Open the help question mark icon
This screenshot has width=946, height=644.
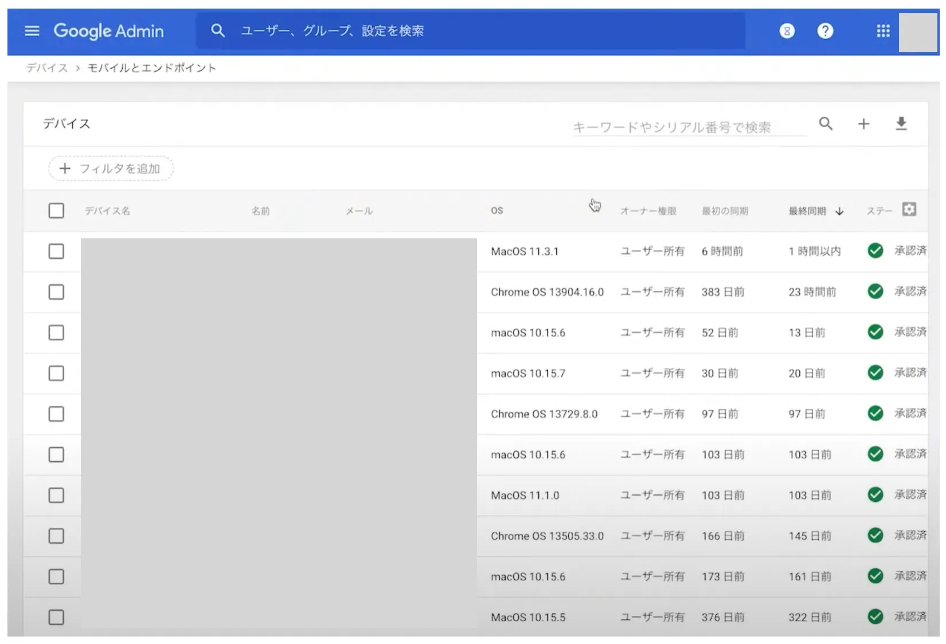coord(825,31)
